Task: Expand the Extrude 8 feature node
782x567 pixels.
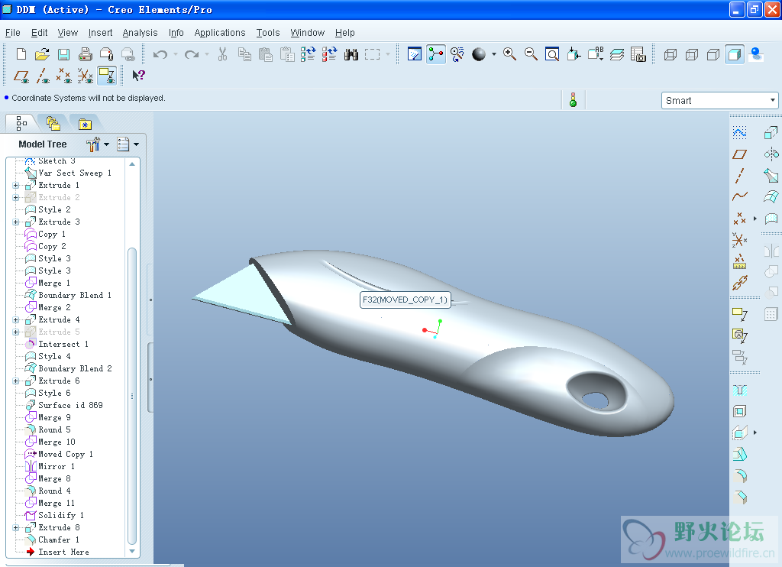Action: point(16,527)
